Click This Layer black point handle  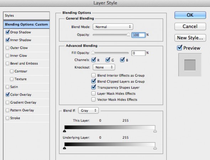tap(64, 131)
